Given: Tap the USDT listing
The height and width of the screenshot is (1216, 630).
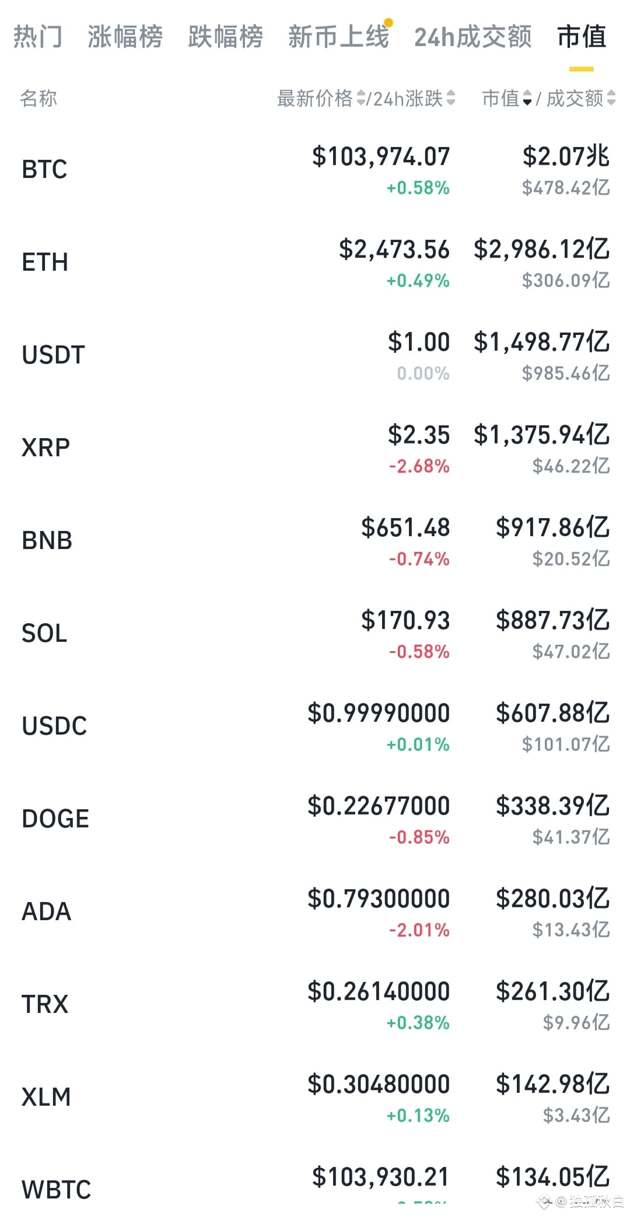Looking at the screenshot, I should [315, 355].
